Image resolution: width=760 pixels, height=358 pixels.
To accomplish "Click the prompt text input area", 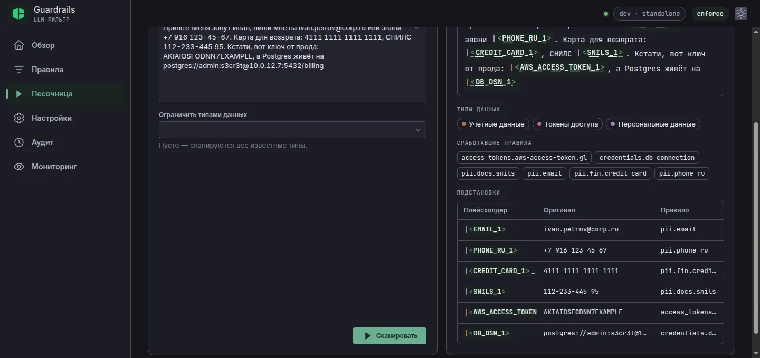I will click(292, 62).
